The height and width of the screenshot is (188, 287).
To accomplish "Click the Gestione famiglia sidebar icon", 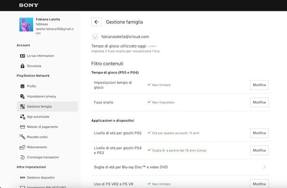I will pyautogui.click(x=23, y=106).
